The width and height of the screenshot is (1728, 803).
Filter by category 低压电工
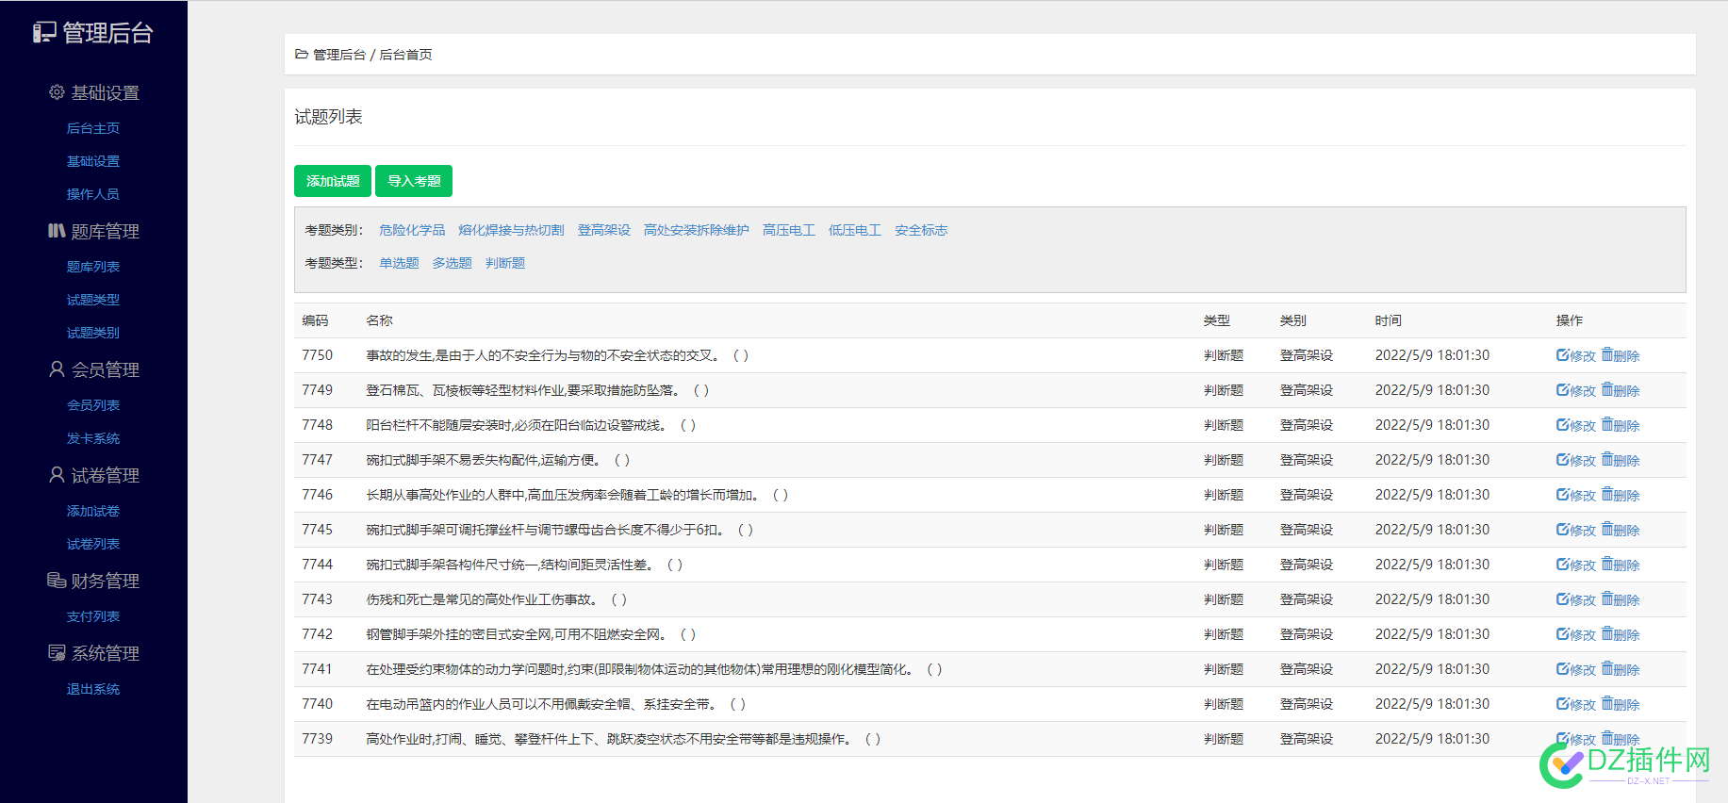pos(855,230)
